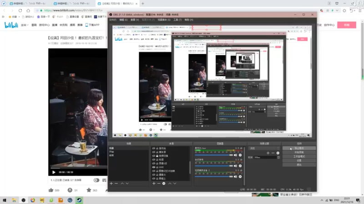Adjust the 300ms duration spinner arrows

click(278, 157)
